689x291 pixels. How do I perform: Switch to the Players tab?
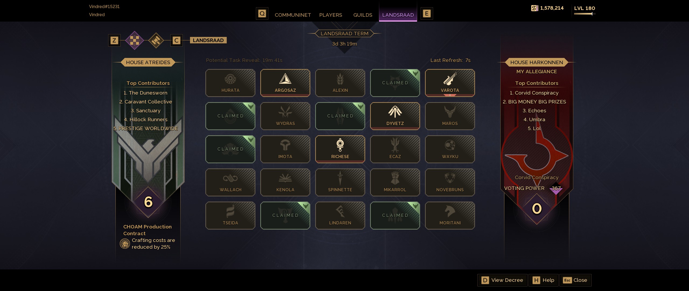pos(331,15)
